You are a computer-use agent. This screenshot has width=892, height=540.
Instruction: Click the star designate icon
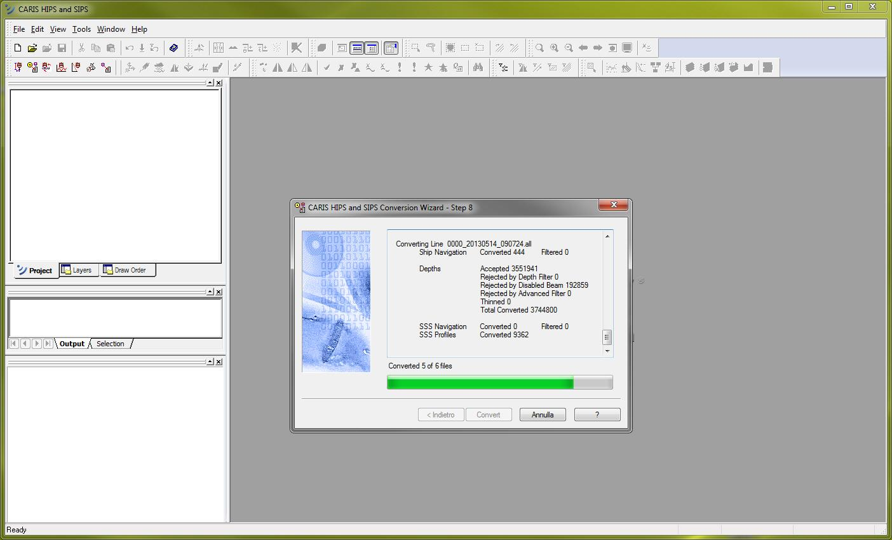pyautogui.click(x=429, y=67)
